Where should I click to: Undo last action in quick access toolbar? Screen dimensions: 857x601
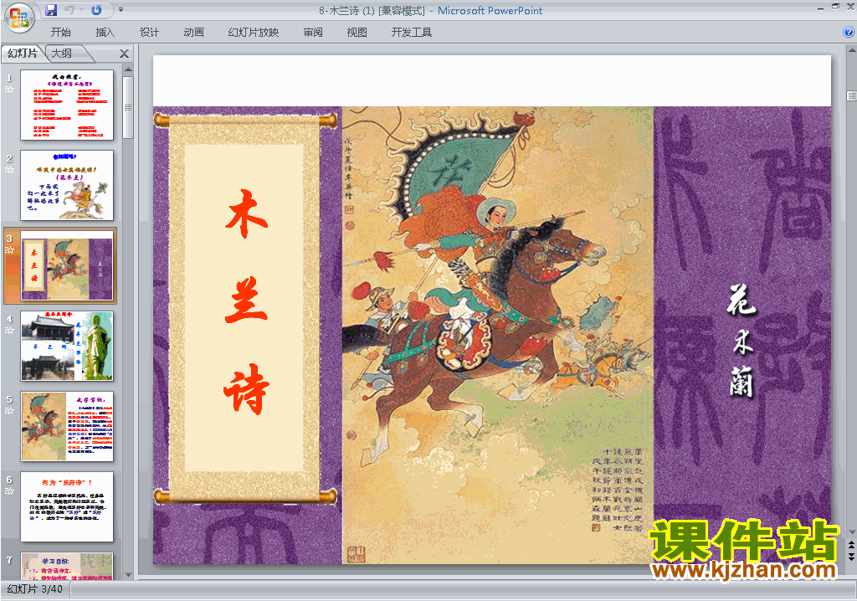coord(69,10)
